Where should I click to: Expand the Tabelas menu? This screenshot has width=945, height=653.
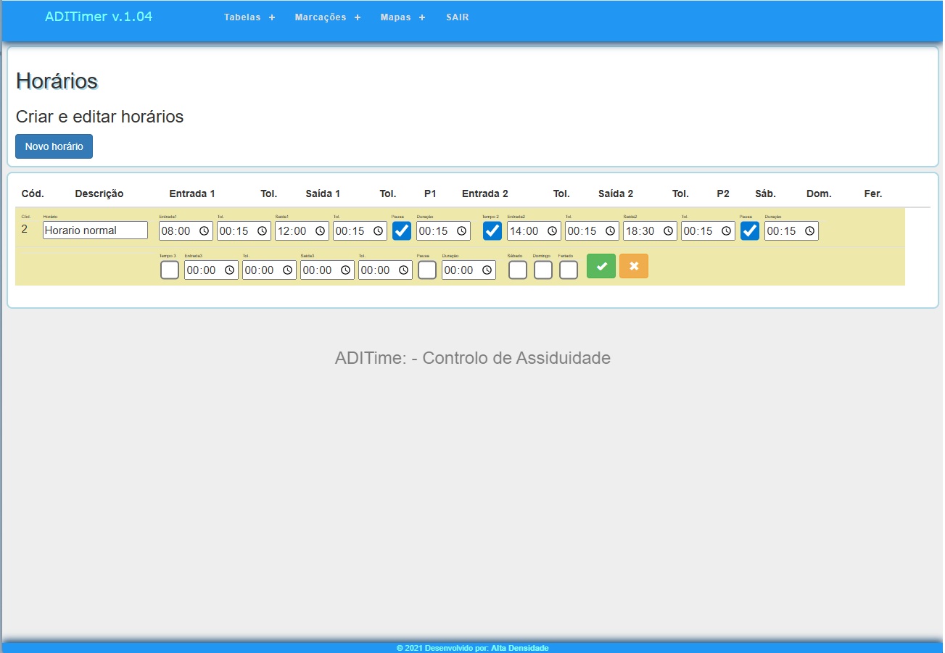click(x=249, y=17)
